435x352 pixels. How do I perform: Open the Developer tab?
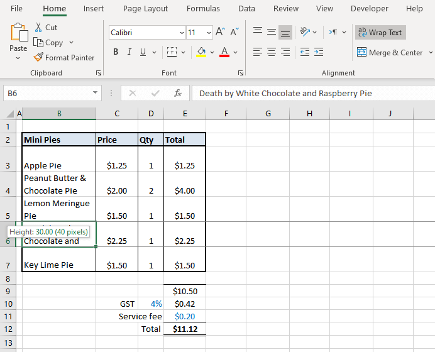click(x=369, y=8)
